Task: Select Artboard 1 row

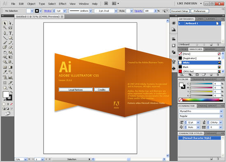Action: coord(200,23)
